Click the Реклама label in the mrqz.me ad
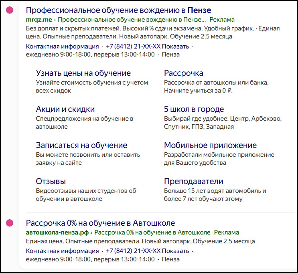This screenshot has height=273, width=298. pyautogui.click(x=222, y=20)
